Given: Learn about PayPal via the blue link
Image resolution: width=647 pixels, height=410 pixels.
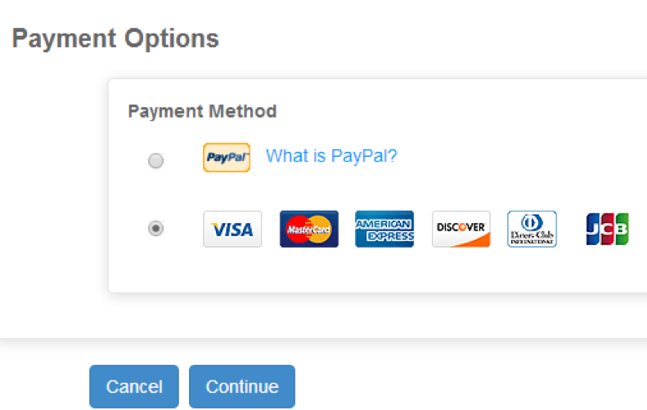Looking at the screenshot, I should 331,156.
